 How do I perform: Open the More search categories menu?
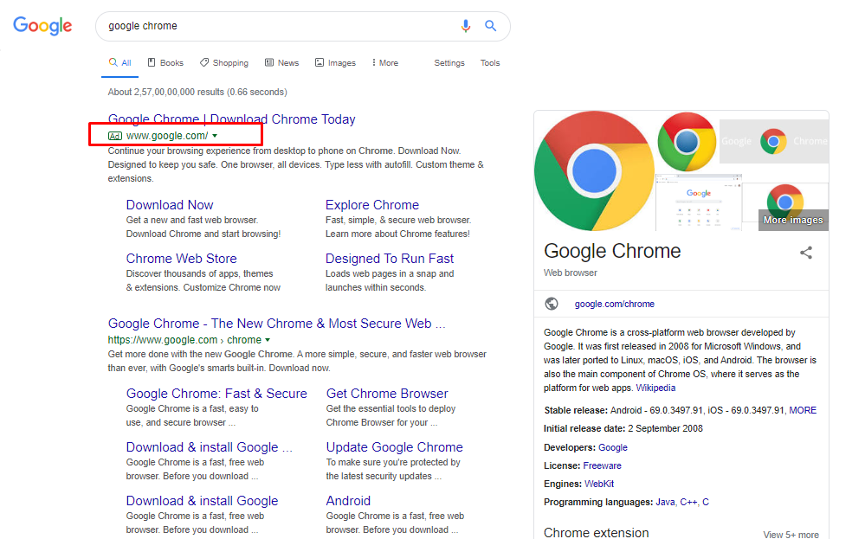pyautogui.click(x=385, y=63)
